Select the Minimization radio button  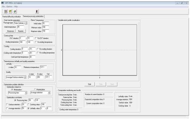pos(12,90)
